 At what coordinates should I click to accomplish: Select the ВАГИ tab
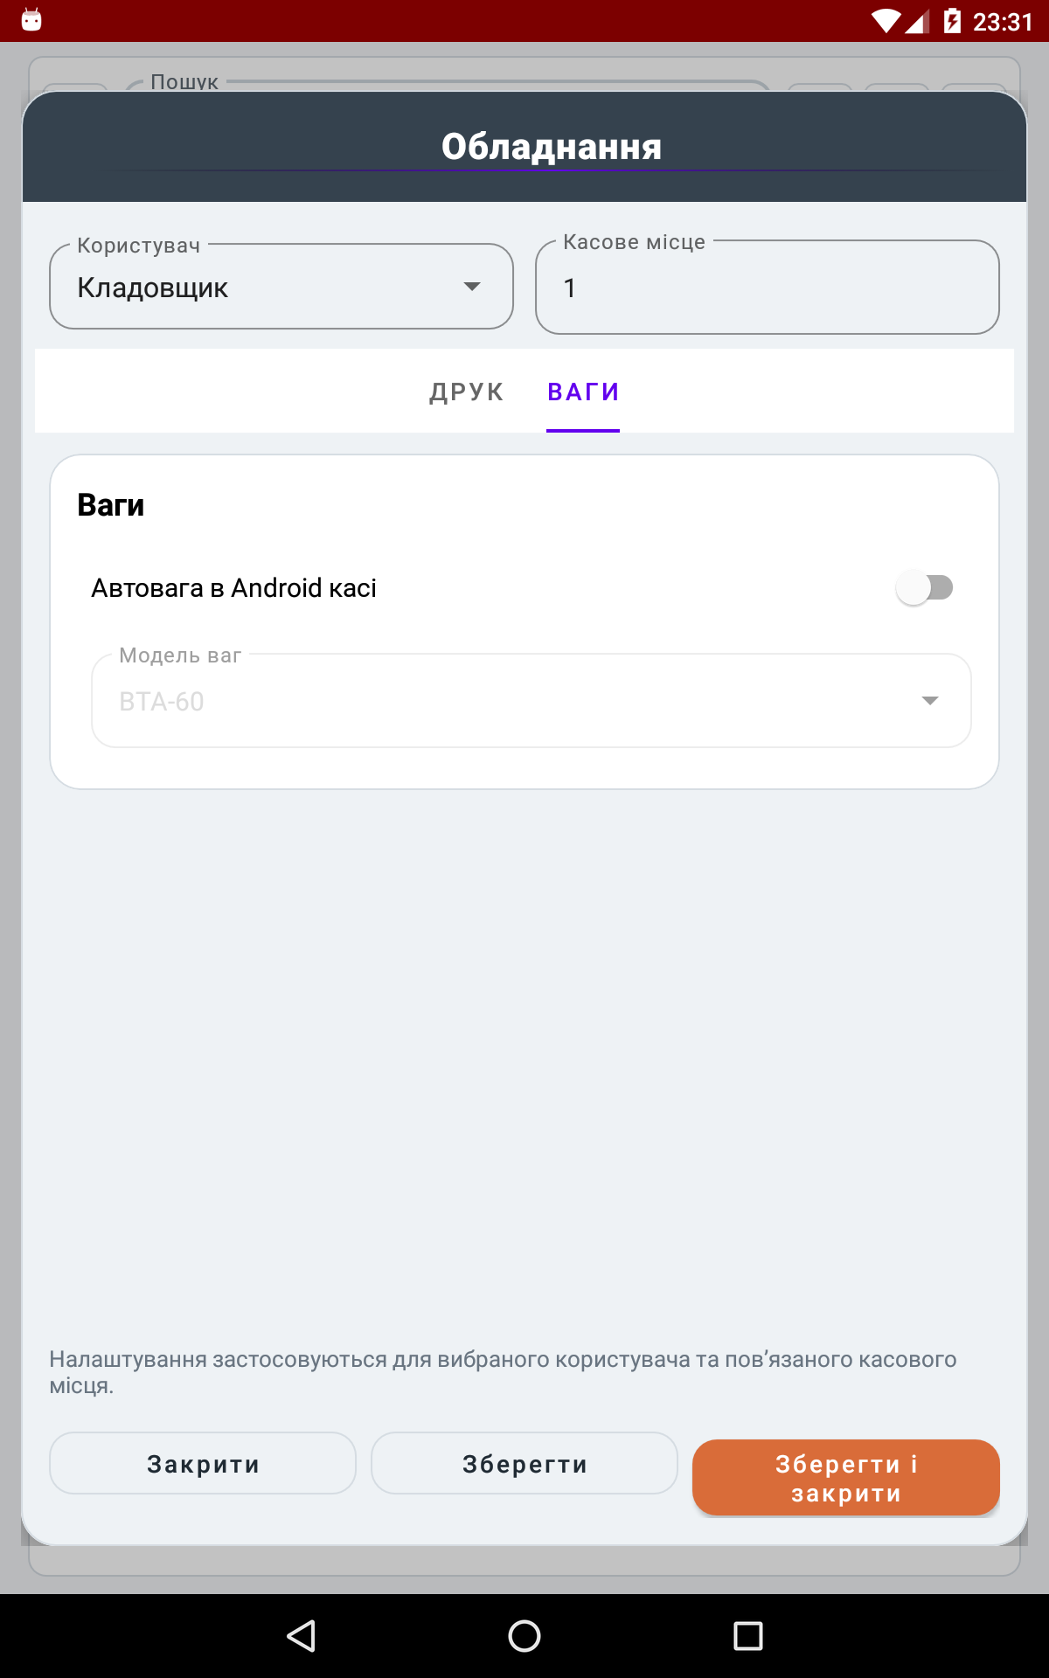(x=583, y=392)
